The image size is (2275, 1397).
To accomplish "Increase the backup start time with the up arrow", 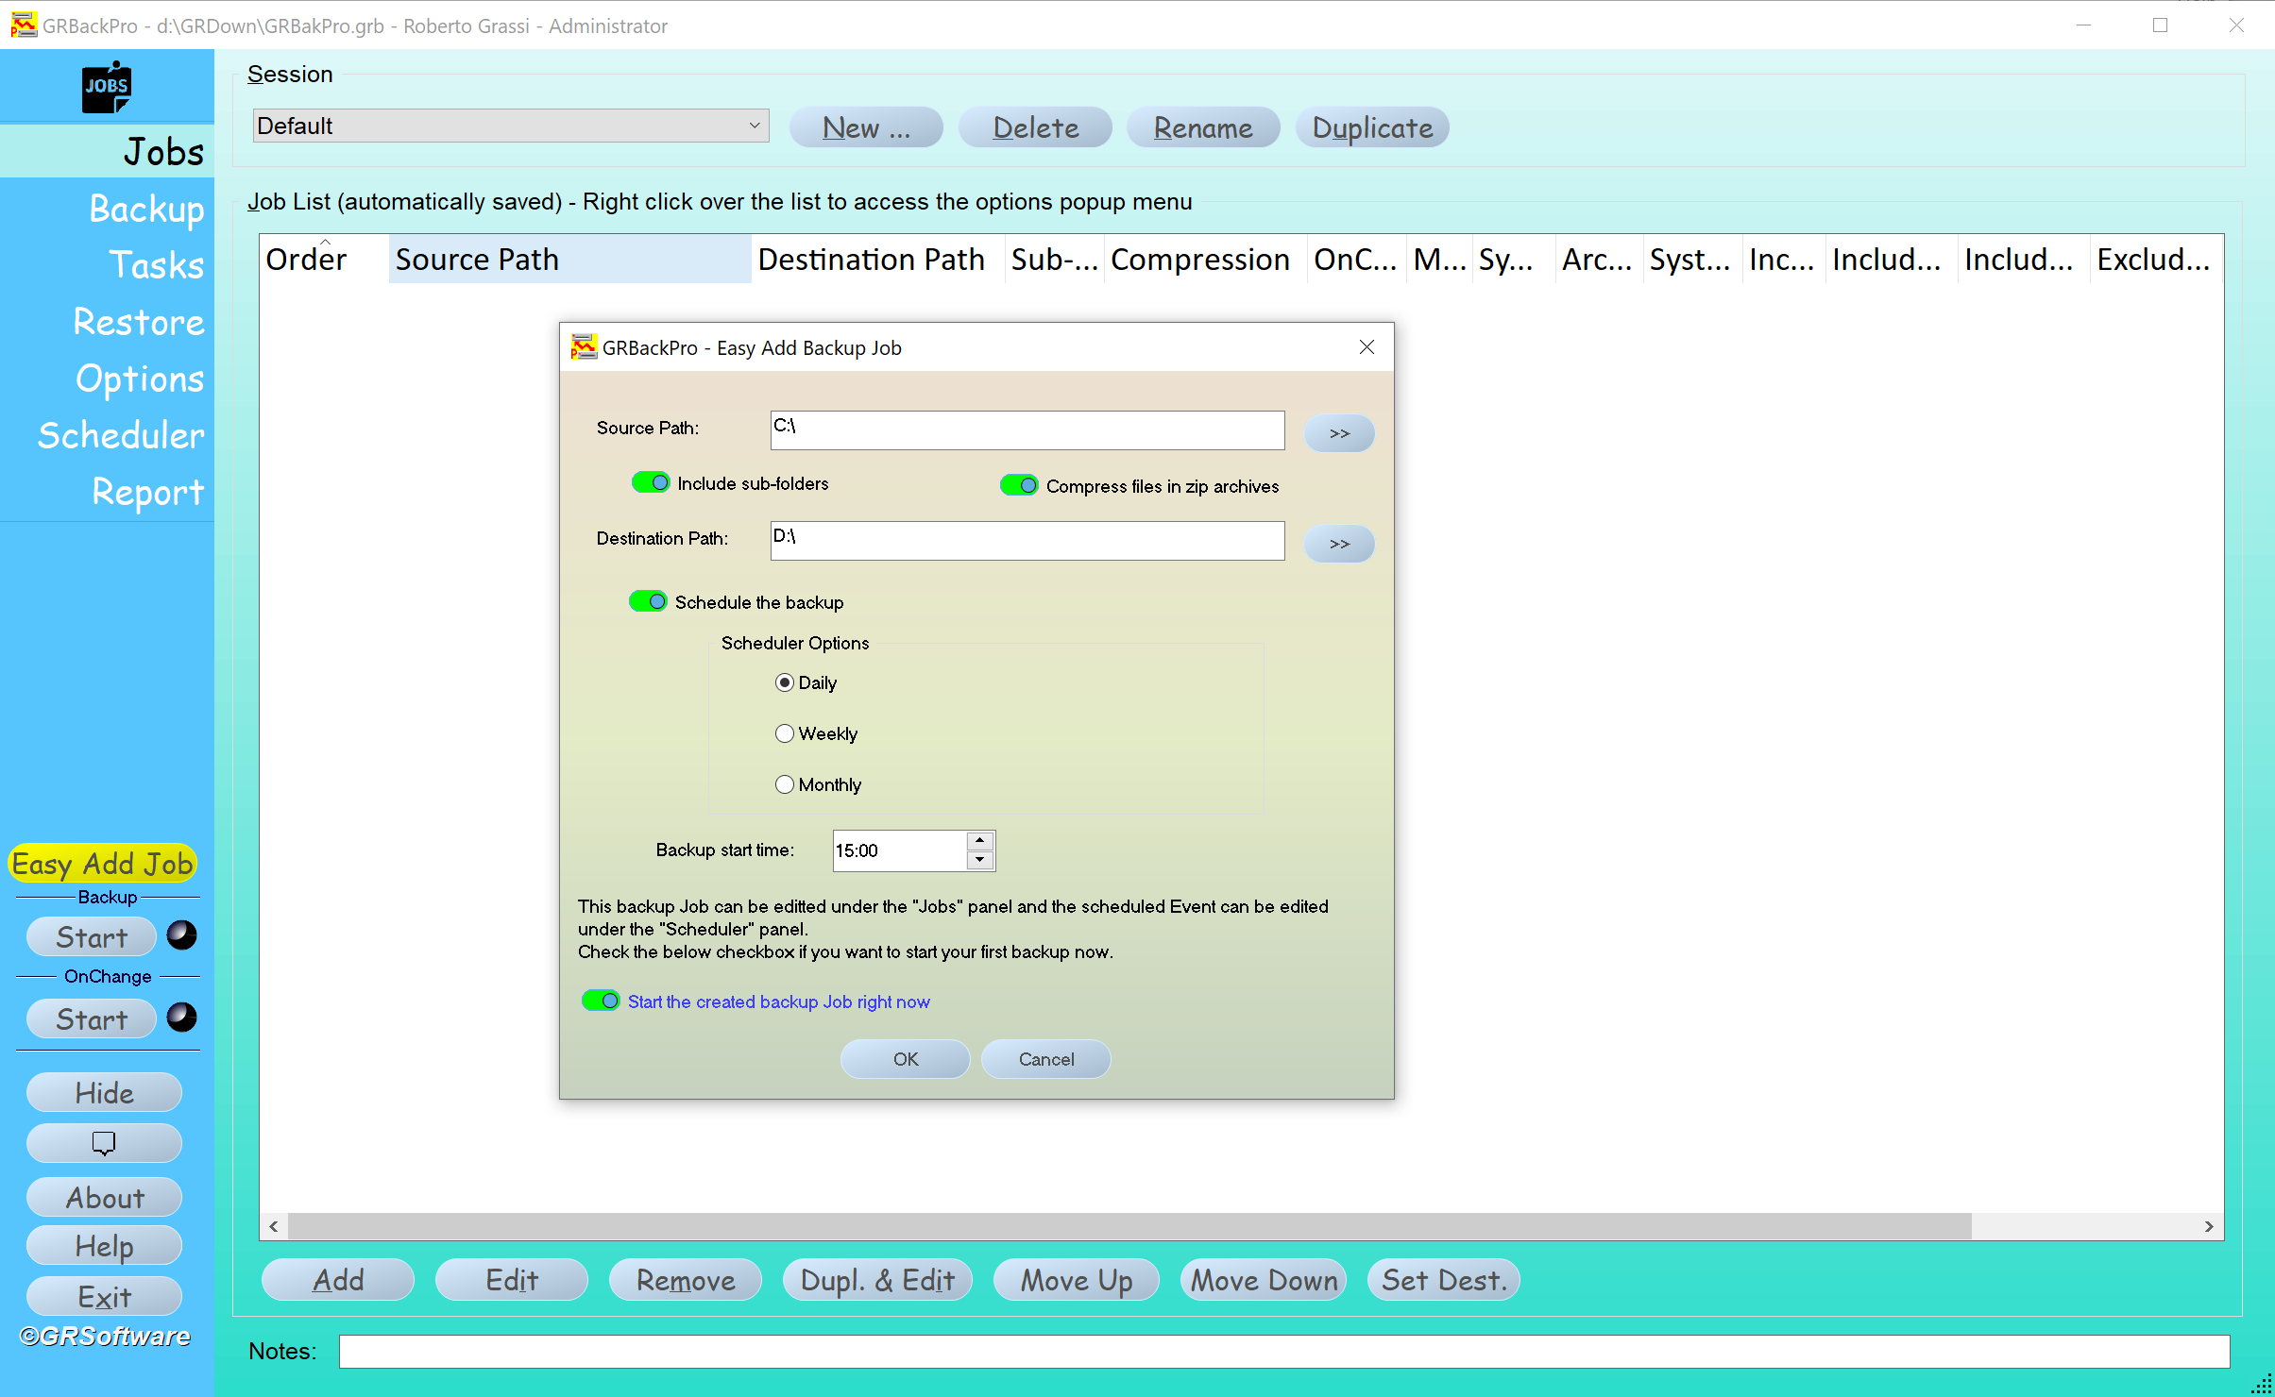I will click(x=980, y=841).
